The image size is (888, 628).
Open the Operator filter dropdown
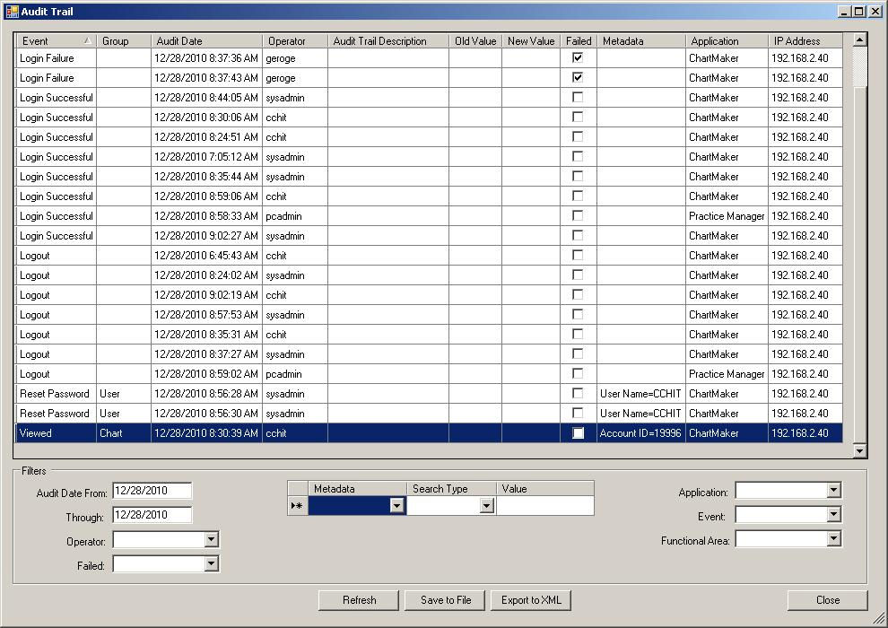coord(211,540)
